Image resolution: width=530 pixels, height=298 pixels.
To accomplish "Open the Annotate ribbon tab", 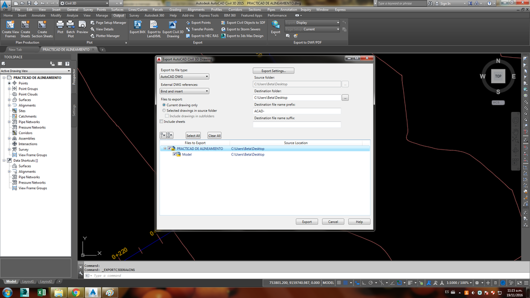I will point(38,15).
